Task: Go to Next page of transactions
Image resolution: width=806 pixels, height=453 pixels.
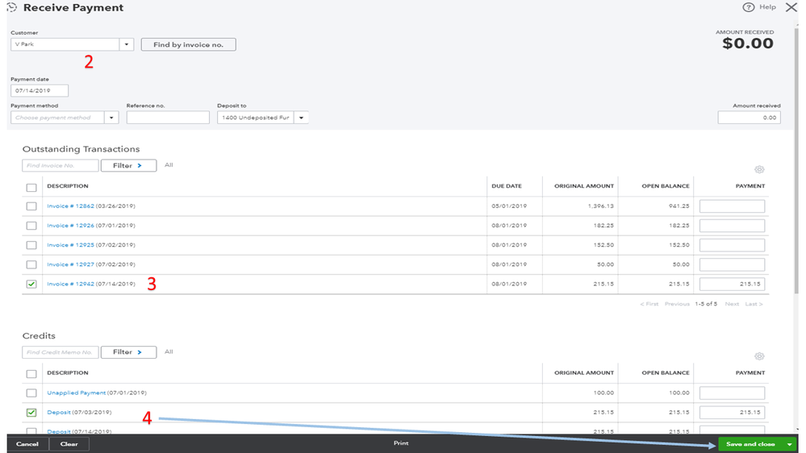Action: pyautogui.click(x=732, y=304)
